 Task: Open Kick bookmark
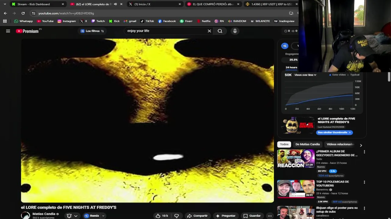pos(114,21)
